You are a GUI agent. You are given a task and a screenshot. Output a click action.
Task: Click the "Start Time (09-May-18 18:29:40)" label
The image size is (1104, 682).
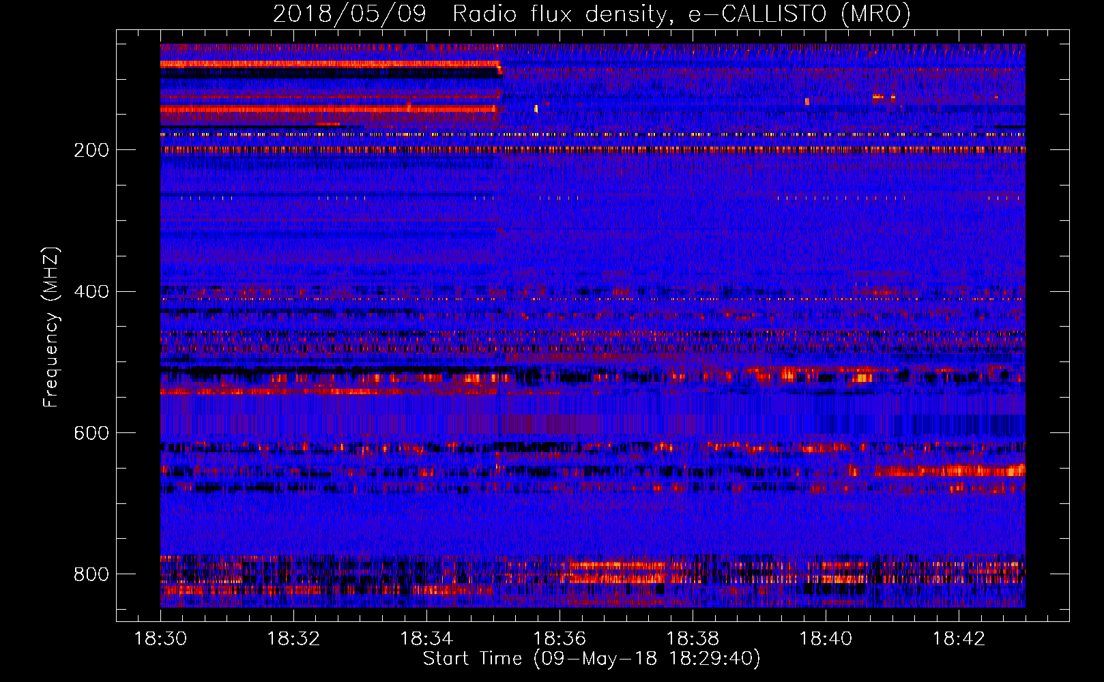click(592, 659)
